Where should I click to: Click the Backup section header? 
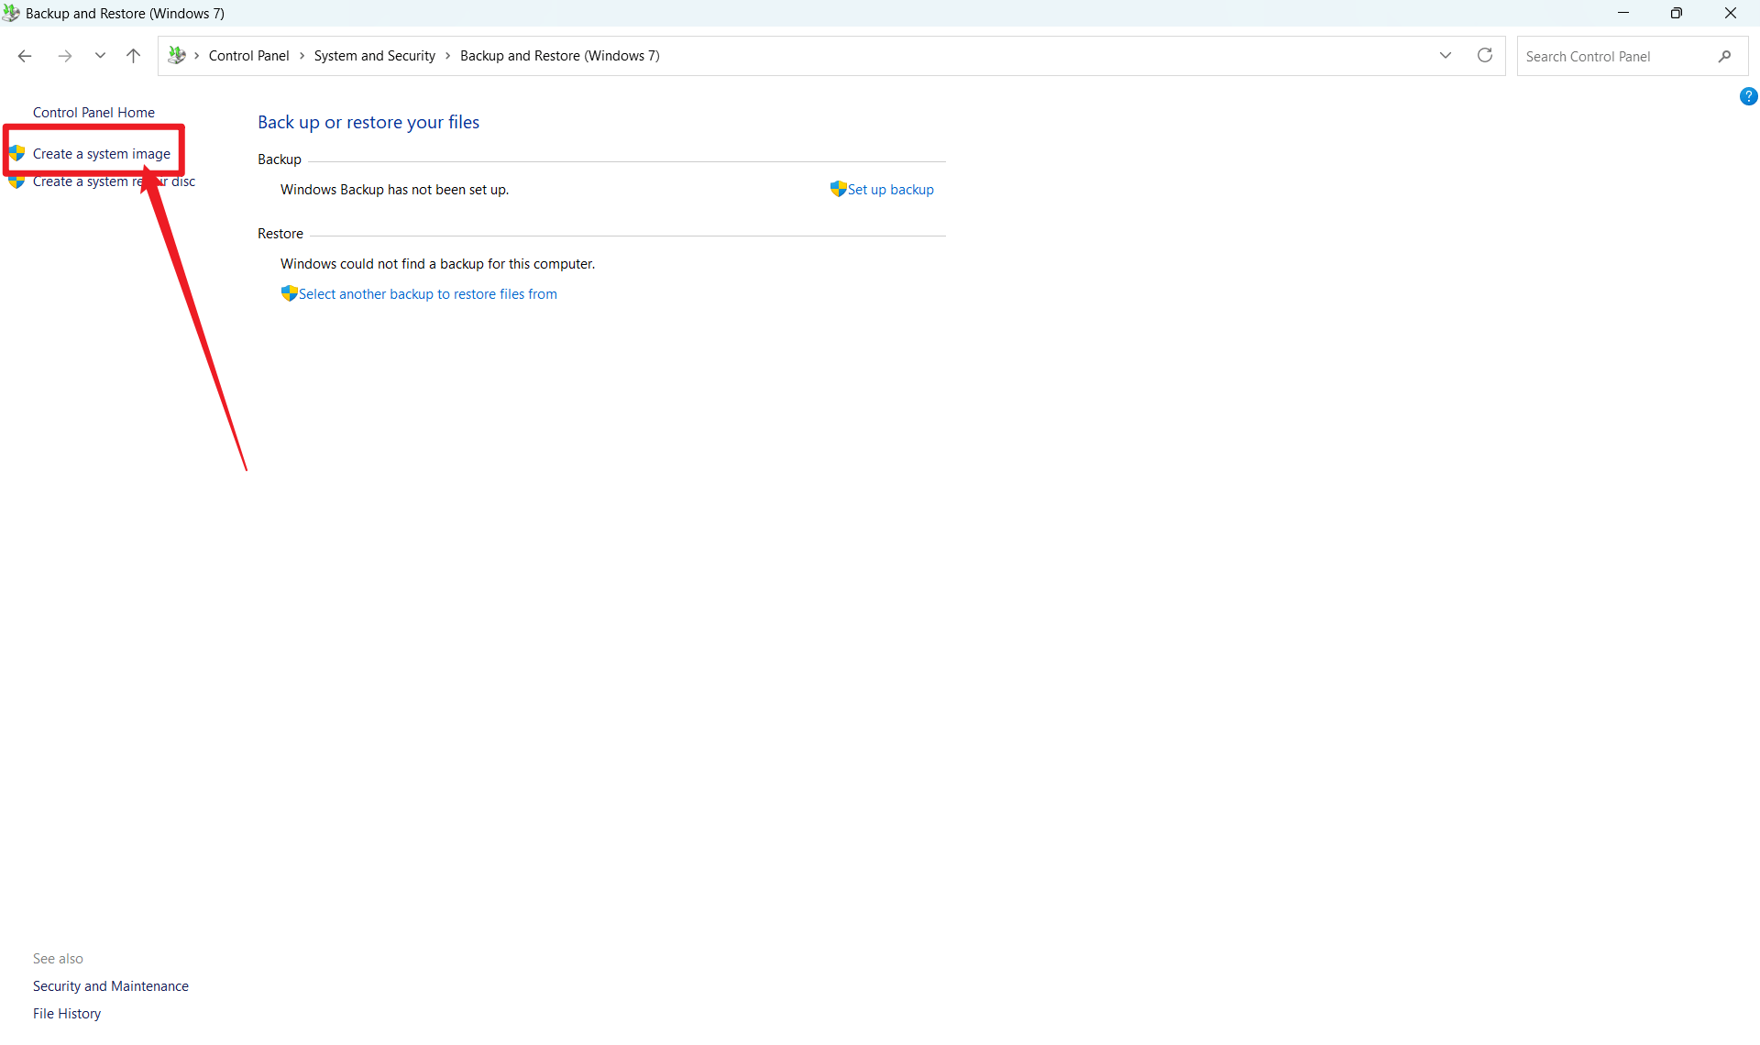279,159
